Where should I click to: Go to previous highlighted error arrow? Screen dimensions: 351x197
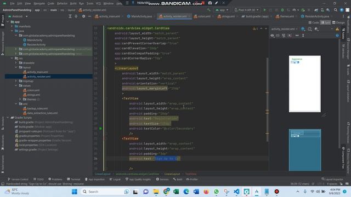[x=261, y=28]
